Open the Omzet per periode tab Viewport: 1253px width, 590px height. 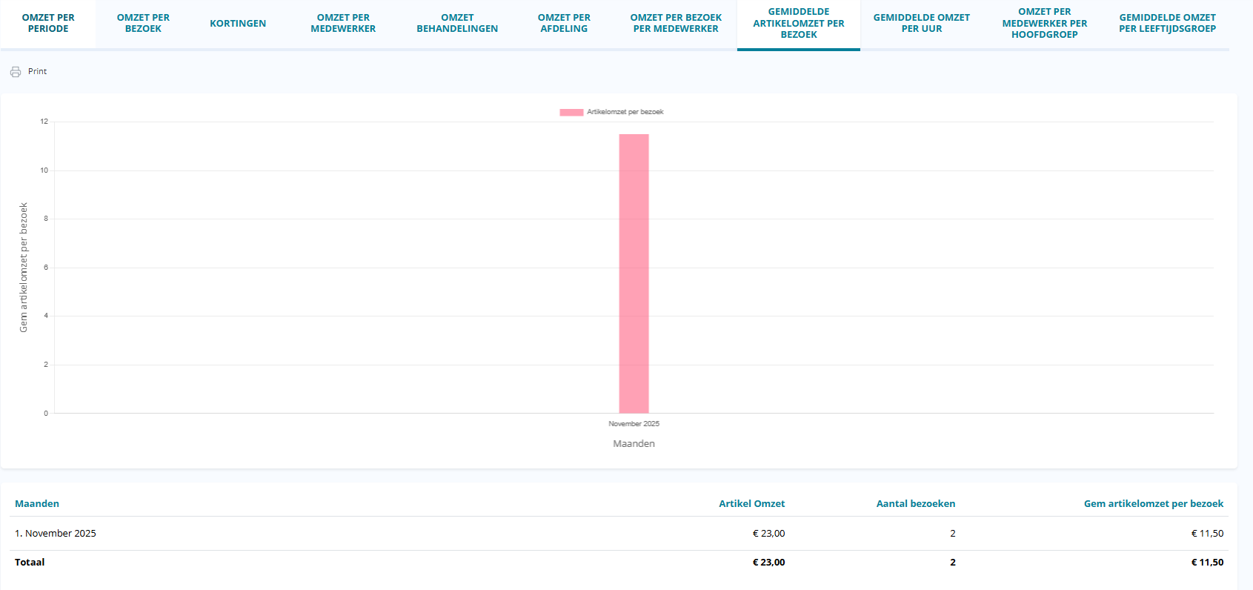(x=48, y=24)
